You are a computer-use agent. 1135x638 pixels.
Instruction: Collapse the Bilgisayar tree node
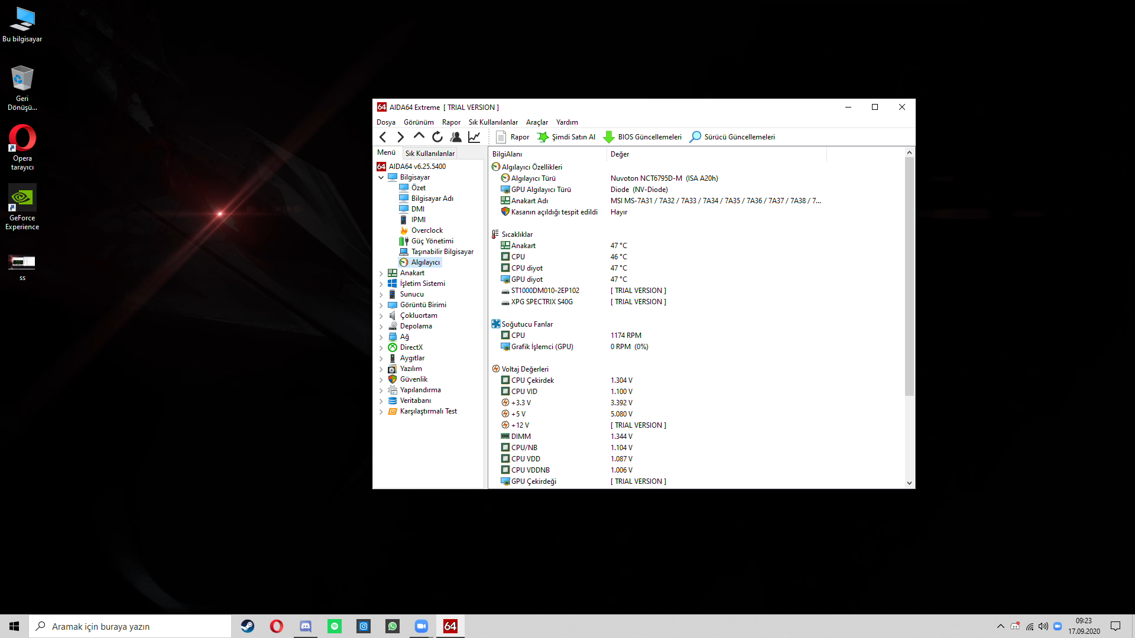point(381,177)
